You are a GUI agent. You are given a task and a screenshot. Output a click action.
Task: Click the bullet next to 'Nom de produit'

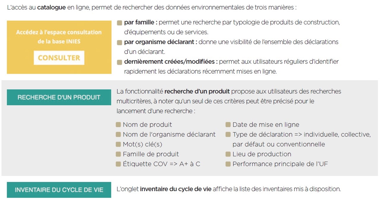coord(118,125)
